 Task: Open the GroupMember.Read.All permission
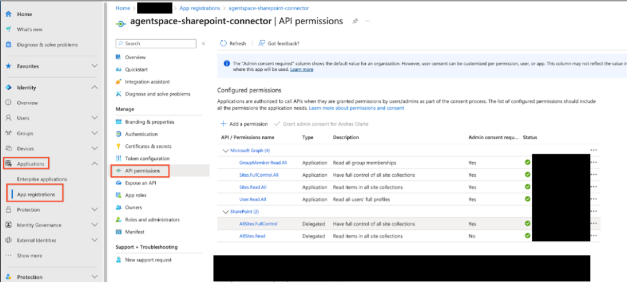263,163
